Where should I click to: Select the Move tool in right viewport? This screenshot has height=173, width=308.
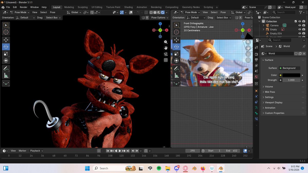pos(176,40)
